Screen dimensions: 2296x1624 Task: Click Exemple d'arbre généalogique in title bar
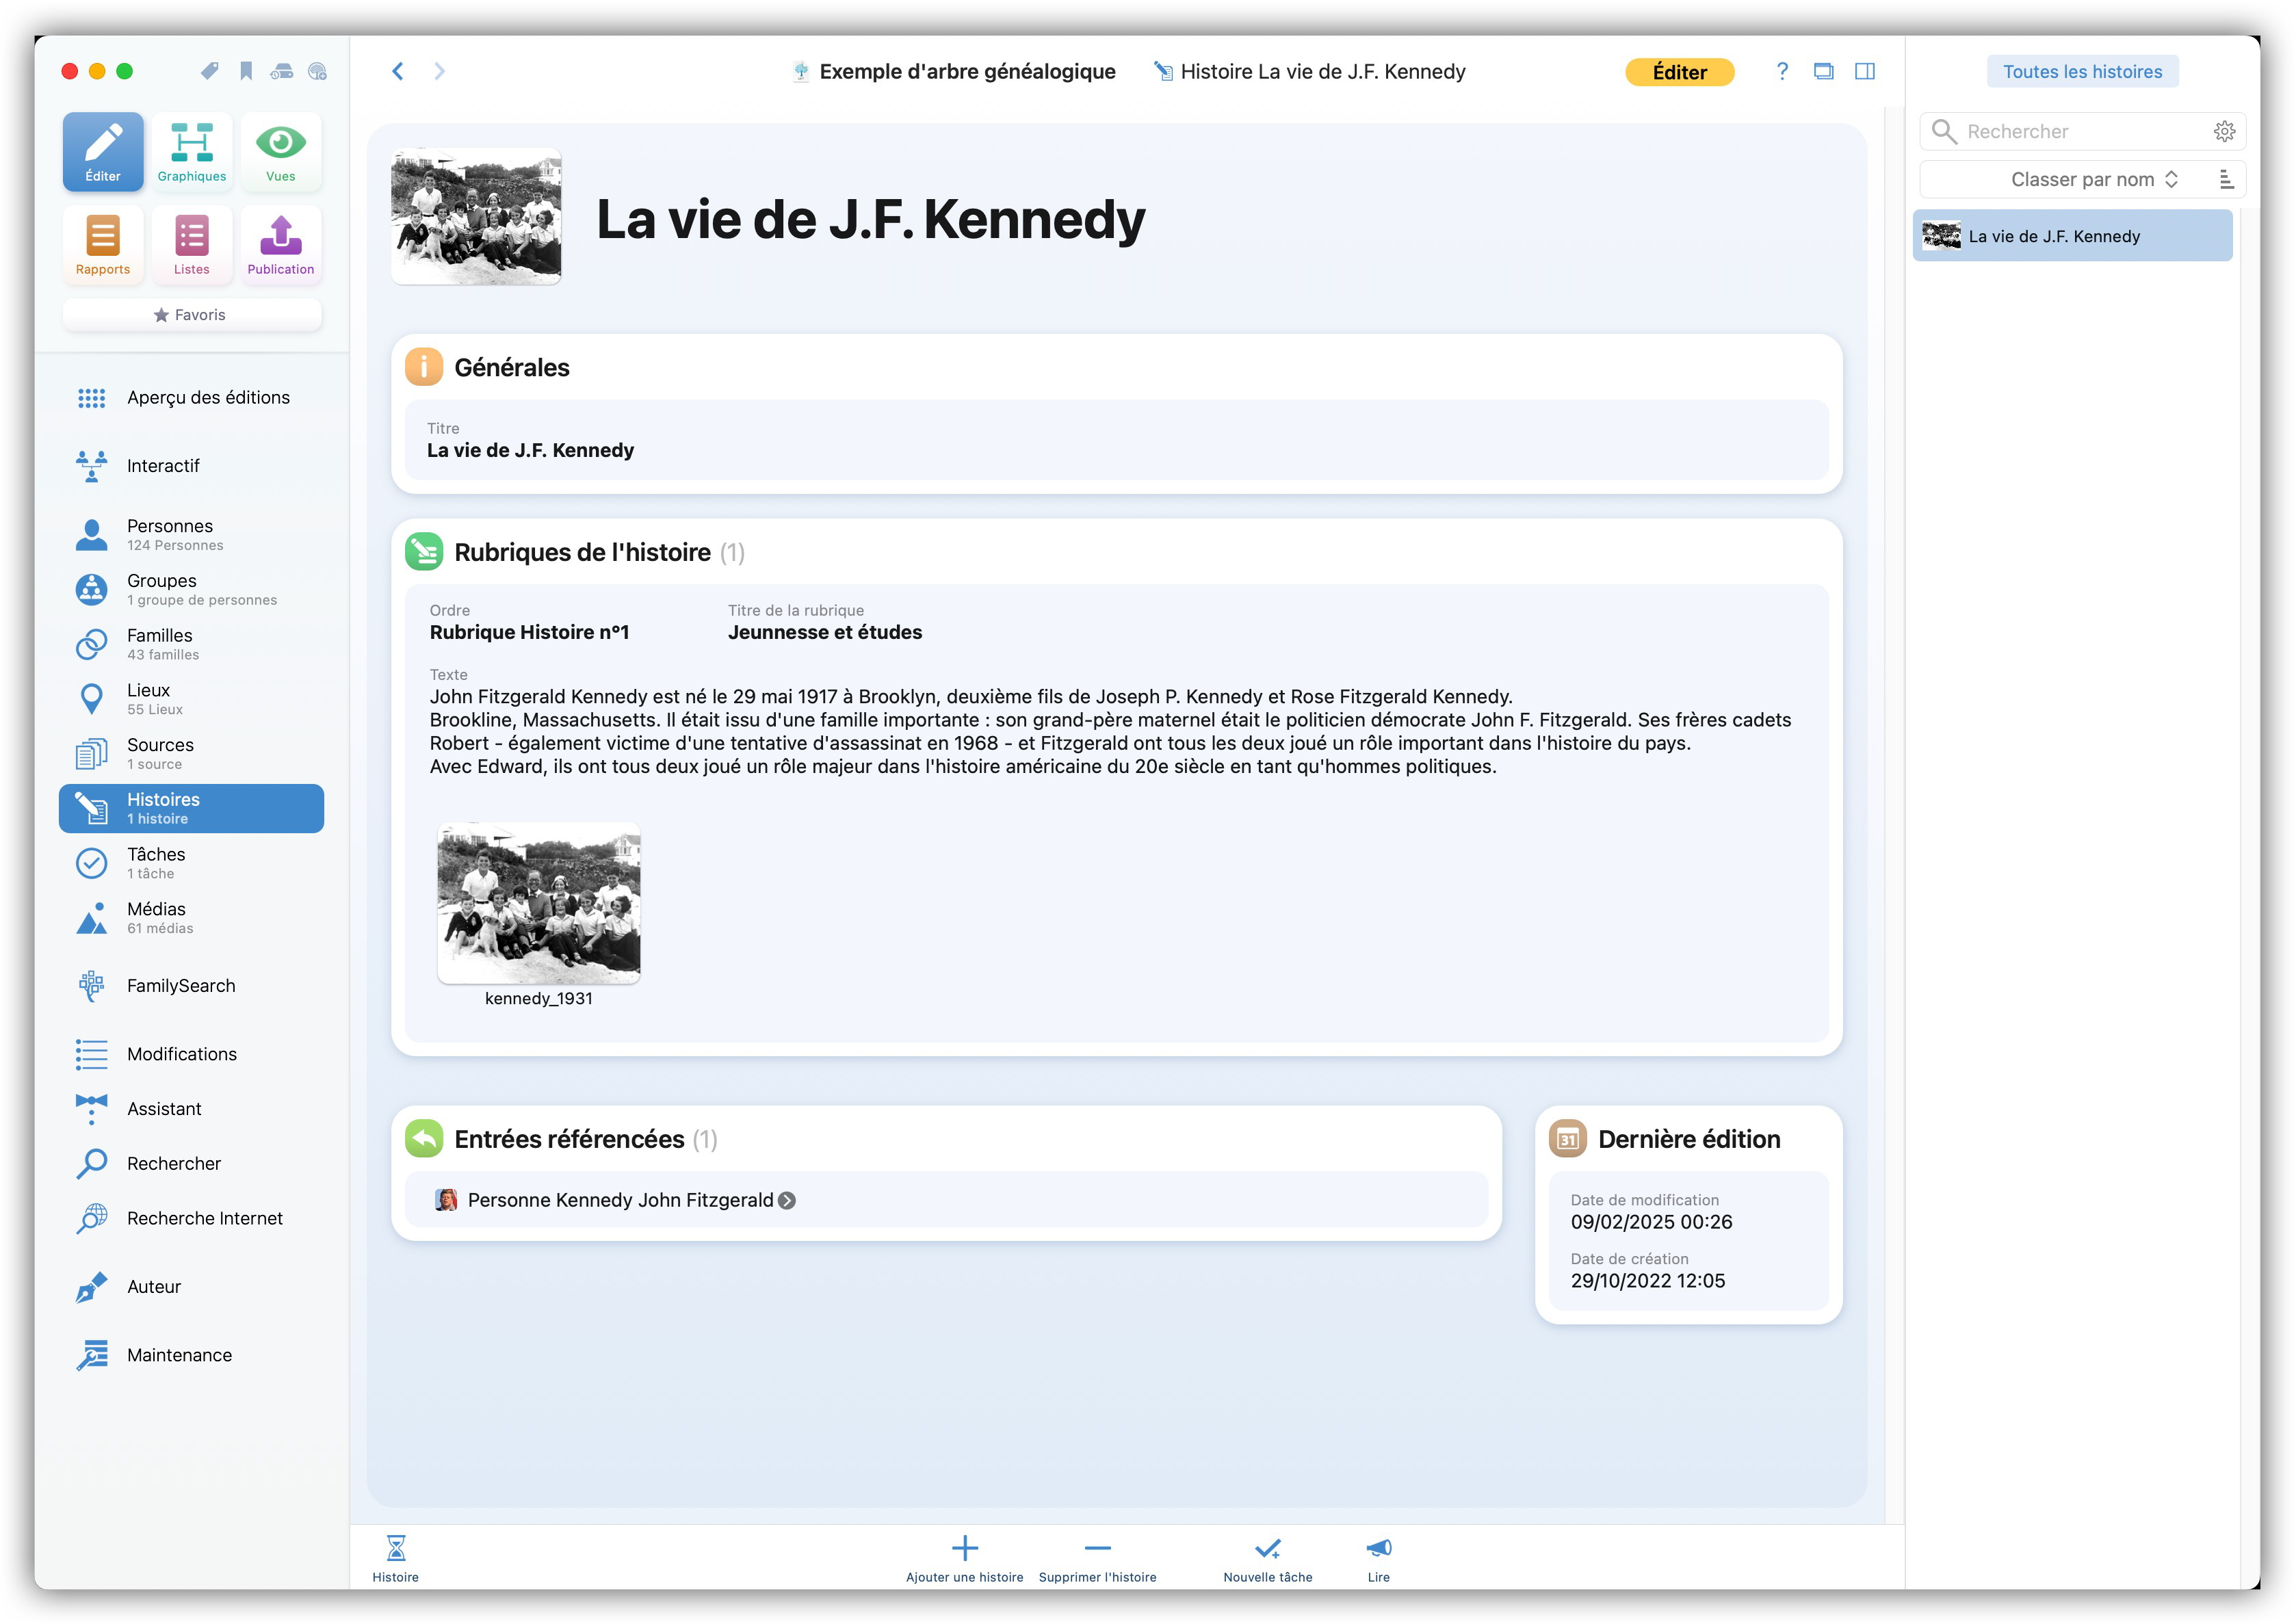(x=954, y=72)
